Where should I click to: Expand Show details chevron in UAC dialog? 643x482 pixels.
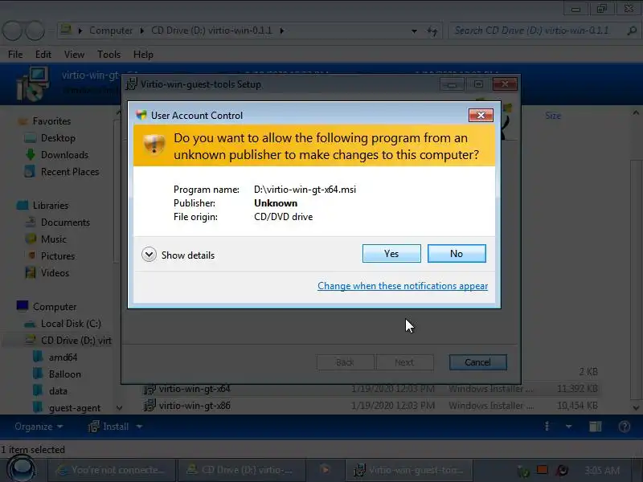[x=149, y=255]
